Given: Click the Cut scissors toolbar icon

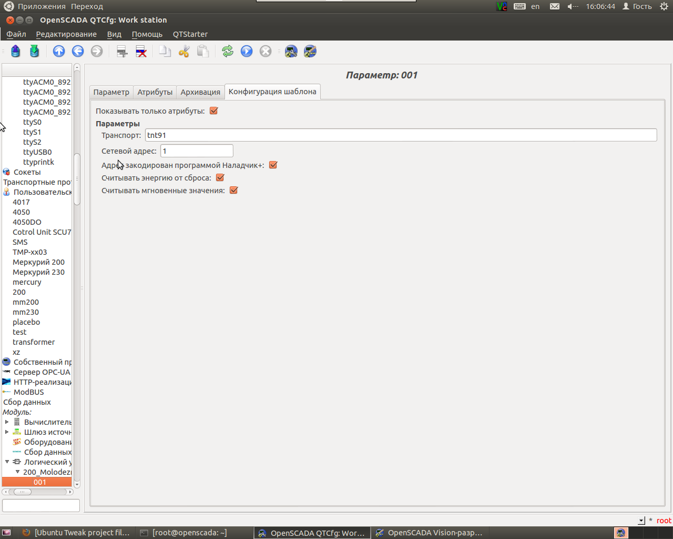Looking at the screenshot, I should pos(184,51).
